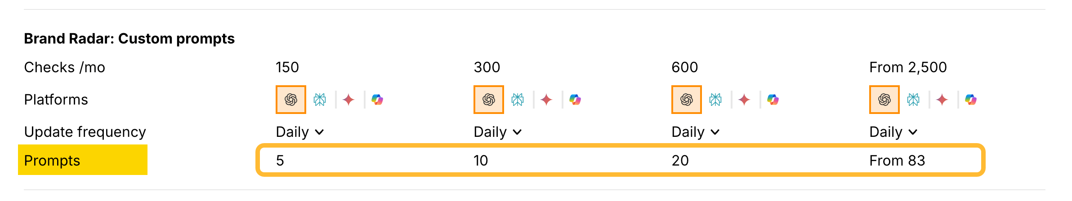Expand Daily frequency dropdown for 300 checks plan
Viewport: 1072px width, 201px height.
498,132
